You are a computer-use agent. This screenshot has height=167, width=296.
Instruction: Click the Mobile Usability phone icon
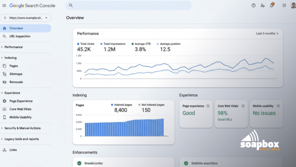5,117
